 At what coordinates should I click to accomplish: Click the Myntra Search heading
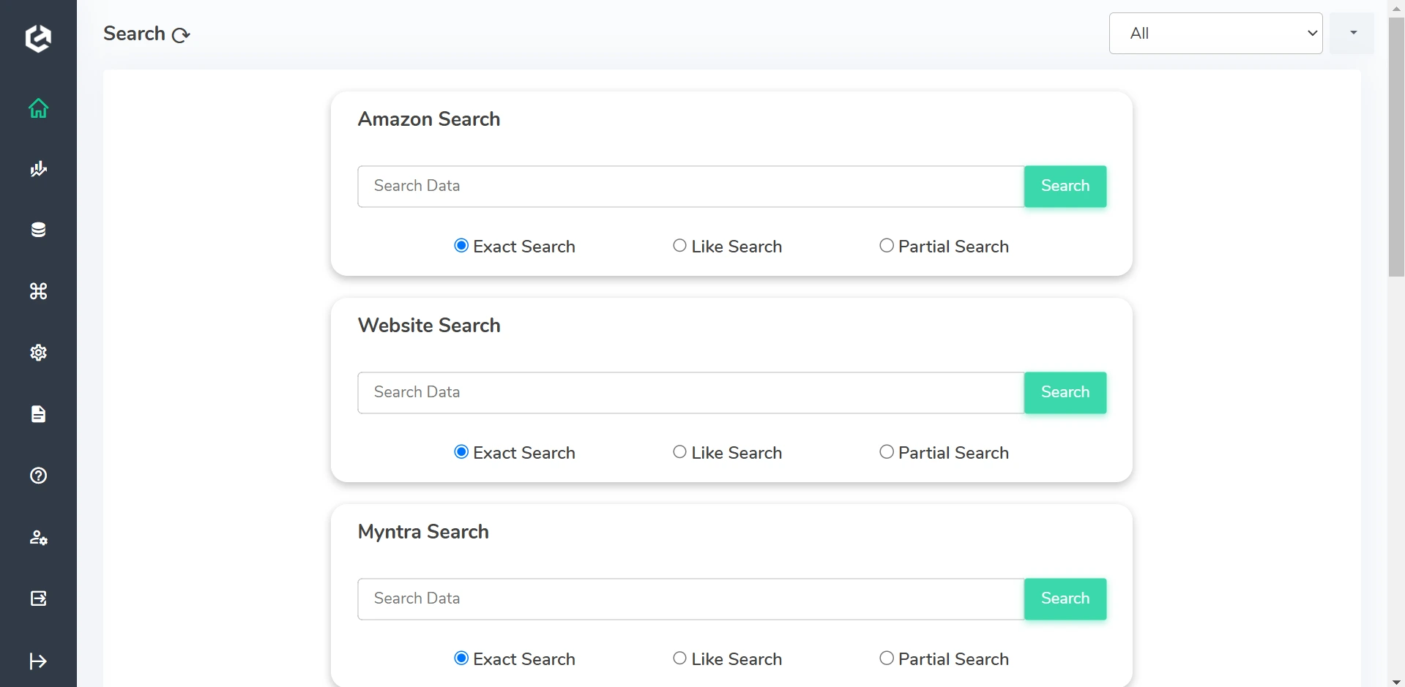(423, 532)
